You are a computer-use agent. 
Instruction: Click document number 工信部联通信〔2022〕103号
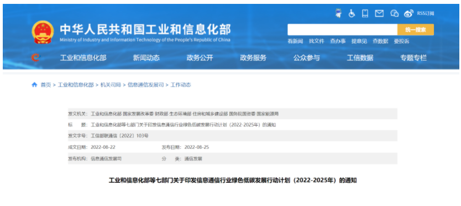coord(120,136)
